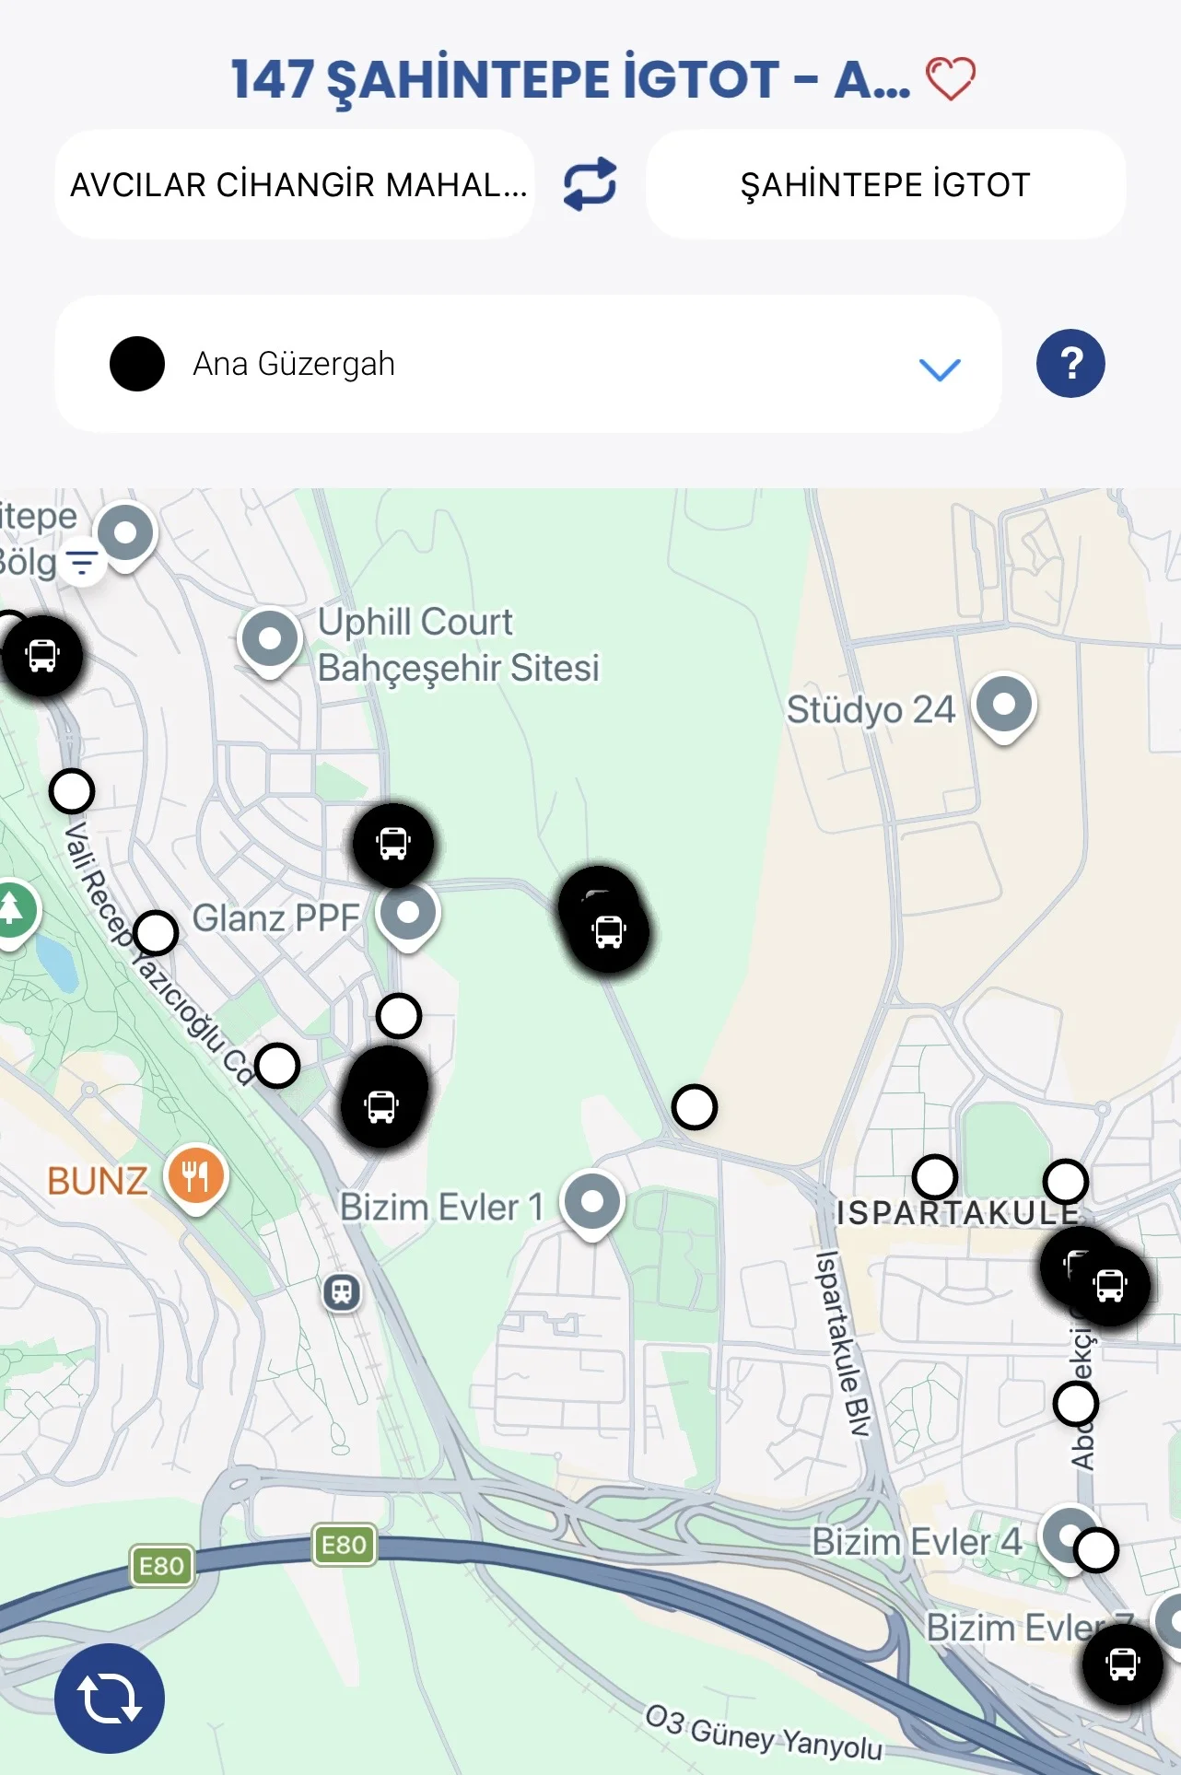Tap the stop circle on Vali Recep Yazıcıoğlu Cd

(x=156, y=933)
